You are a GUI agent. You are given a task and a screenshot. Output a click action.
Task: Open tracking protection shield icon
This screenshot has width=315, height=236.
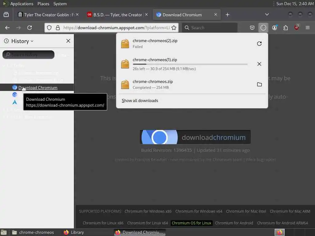tap(49, 28)
